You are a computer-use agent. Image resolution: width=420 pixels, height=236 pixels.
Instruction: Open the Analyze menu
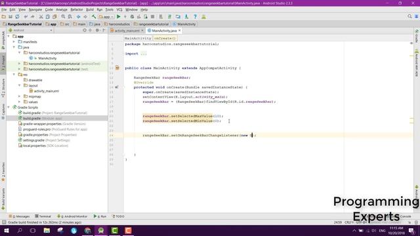(62, 10)
